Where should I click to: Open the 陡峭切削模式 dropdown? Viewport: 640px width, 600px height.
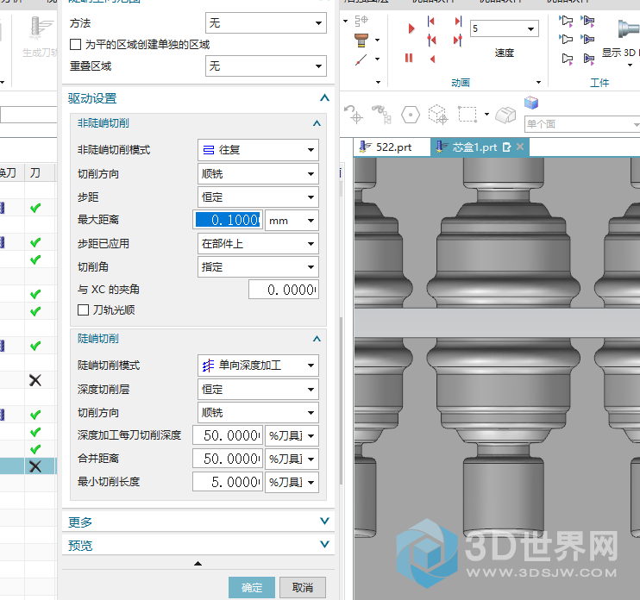tap(258, 366)
